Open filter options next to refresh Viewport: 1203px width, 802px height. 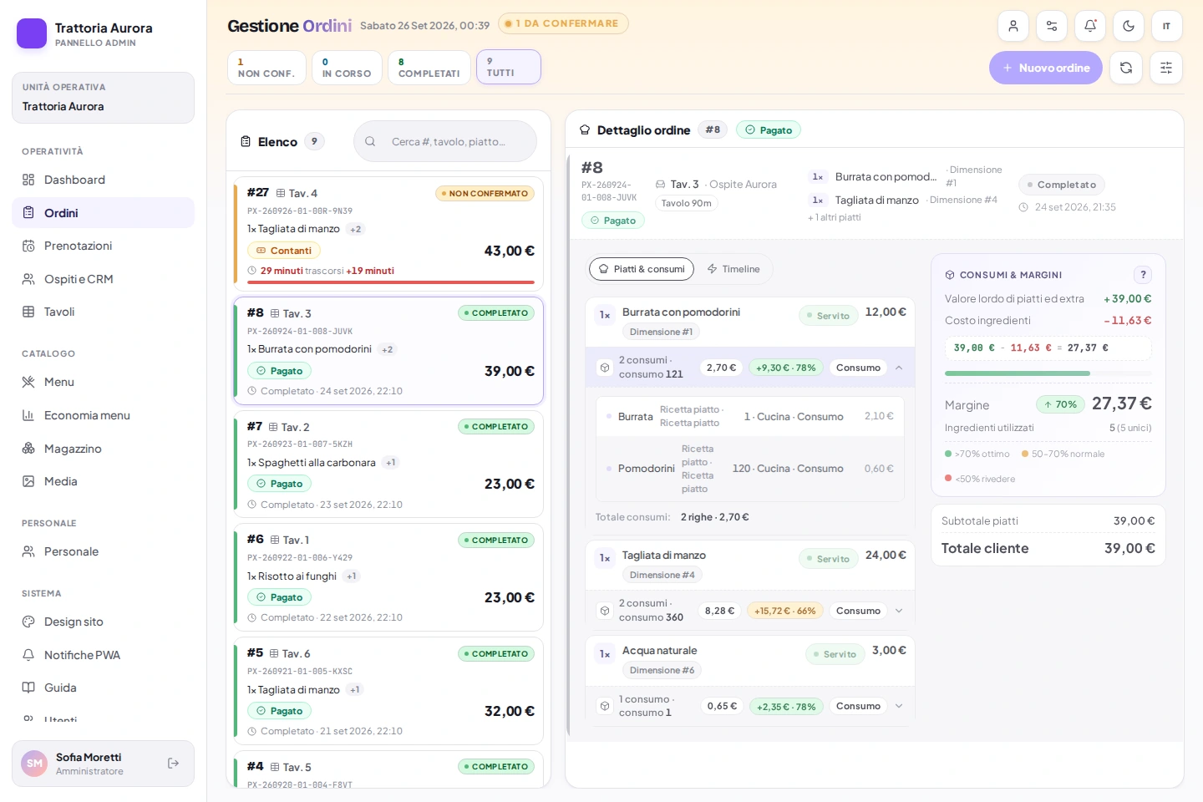[1166, 68]
